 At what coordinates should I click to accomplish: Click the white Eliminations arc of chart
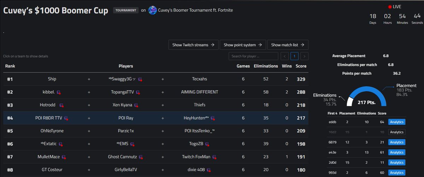[x=349, y=101]
